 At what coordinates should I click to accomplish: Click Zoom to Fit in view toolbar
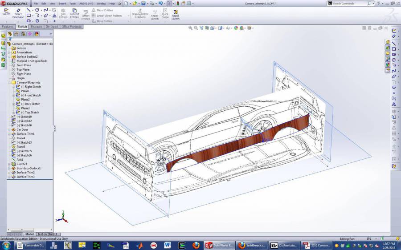[190, 28]
